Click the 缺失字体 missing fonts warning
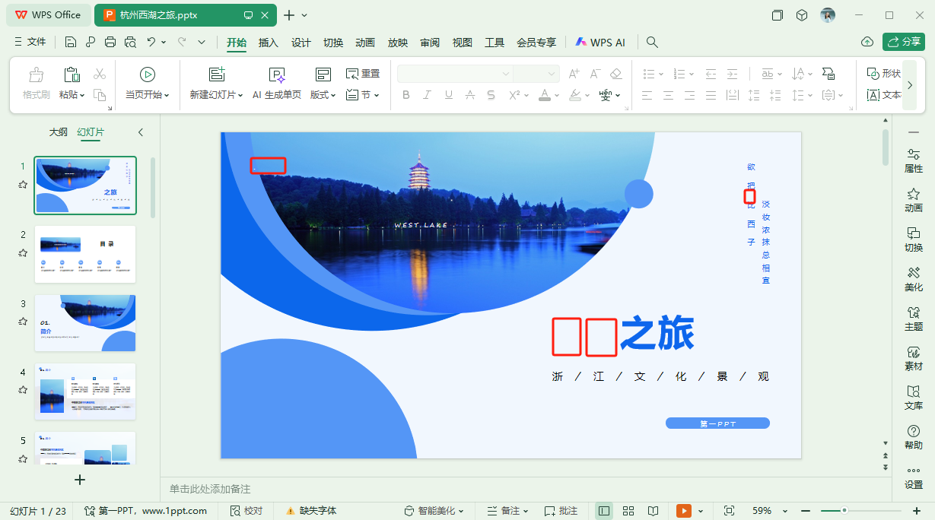Screen dimensions: 935x520 (x=317, y=510)
